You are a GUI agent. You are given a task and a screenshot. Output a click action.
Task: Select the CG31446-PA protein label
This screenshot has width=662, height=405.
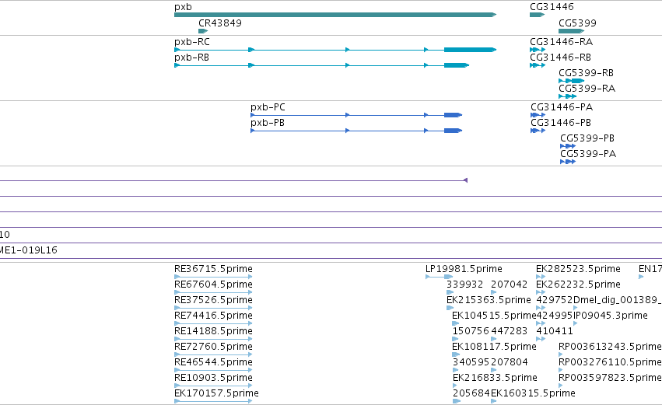click(562, 107)
